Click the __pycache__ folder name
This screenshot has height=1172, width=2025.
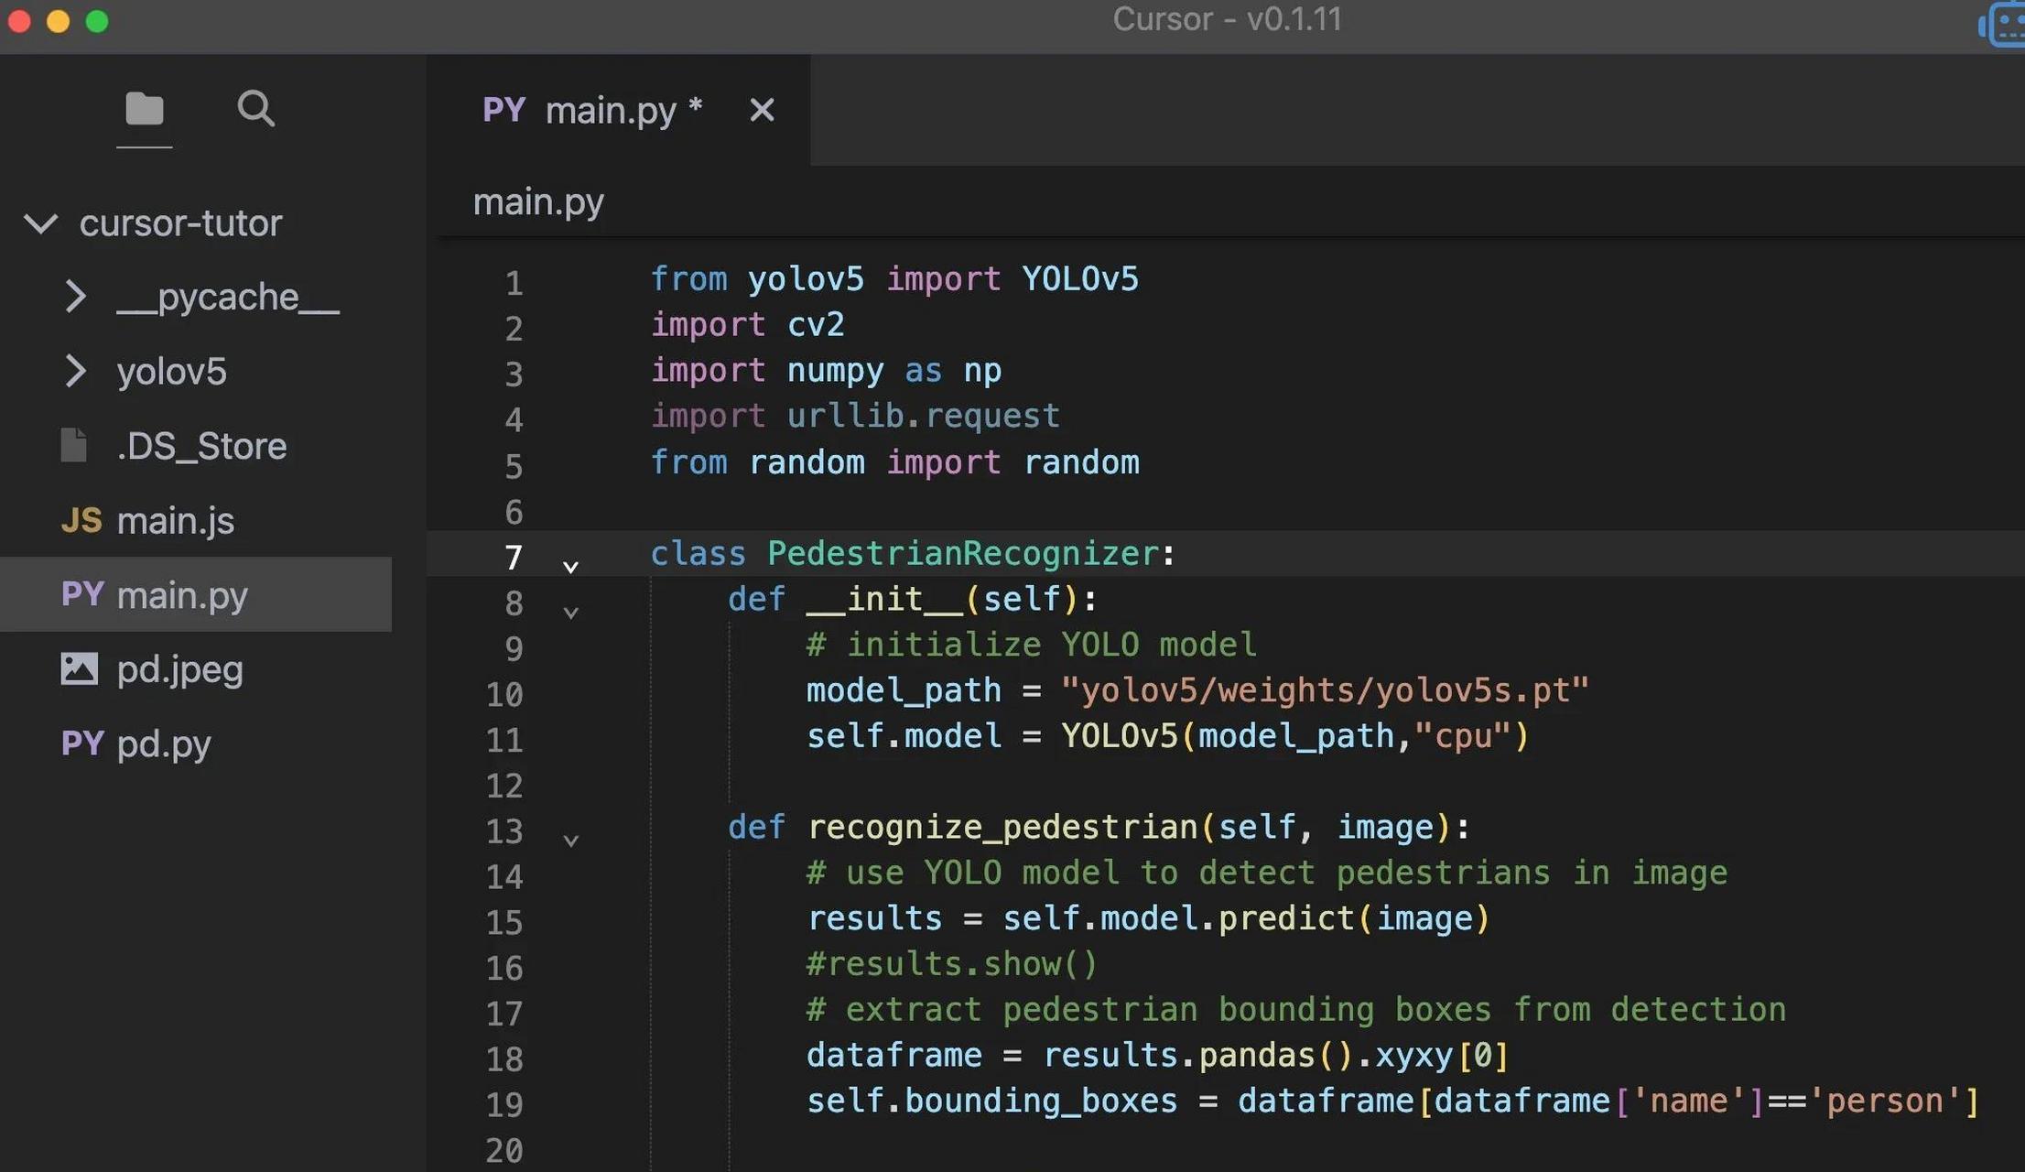point(228,298)
